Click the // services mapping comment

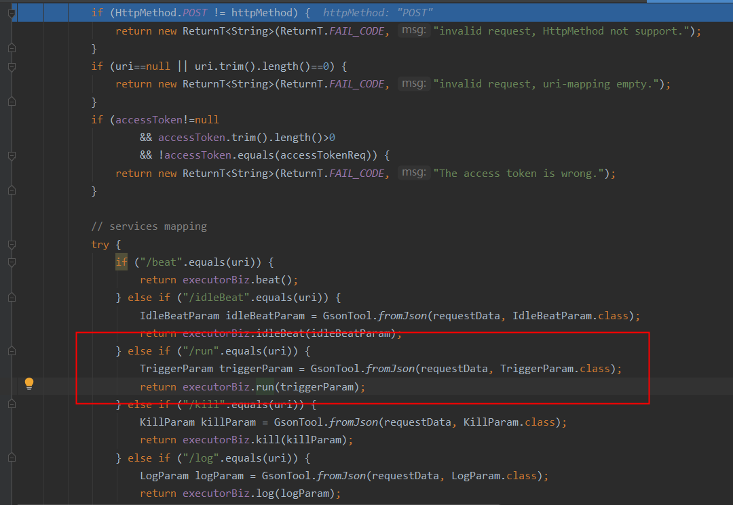[149, 226]
